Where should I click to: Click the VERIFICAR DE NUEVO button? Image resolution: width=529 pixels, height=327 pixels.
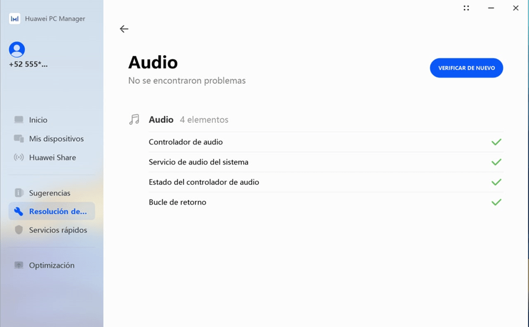pyautogui.click(x=466, y=68)
